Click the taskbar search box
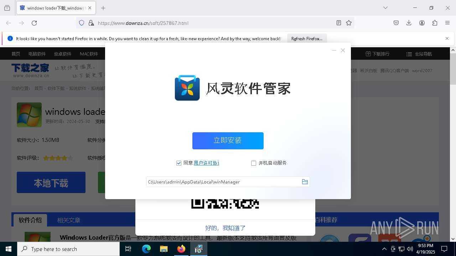The width and height of the screenshot is (456, 256). (68, 249)
